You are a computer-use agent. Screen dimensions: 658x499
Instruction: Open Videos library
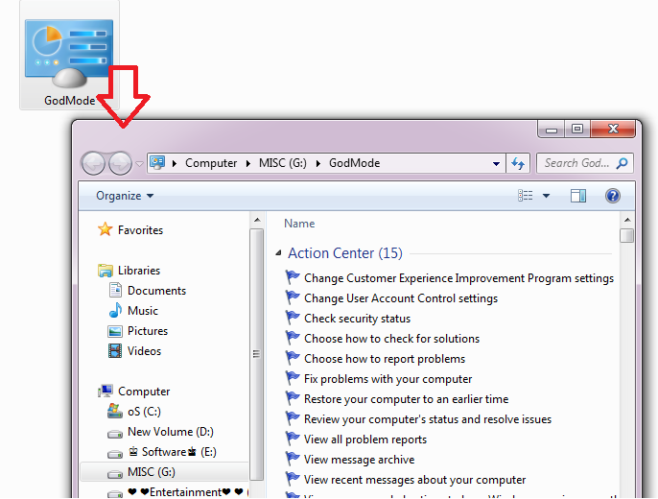click(x=144, y=351)
